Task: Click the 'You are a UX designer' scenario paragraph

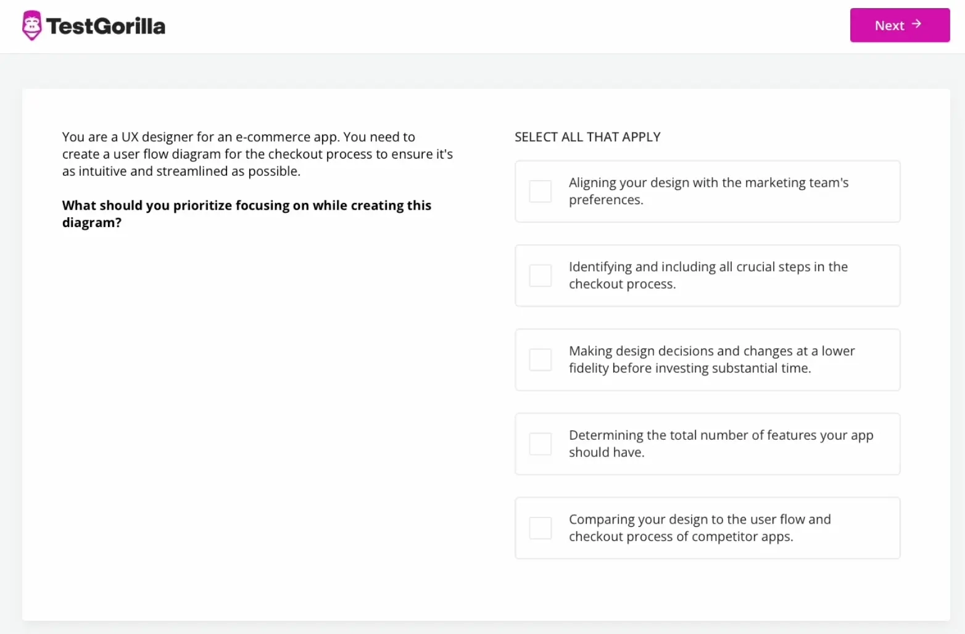Action: click(x=257, y=154)
